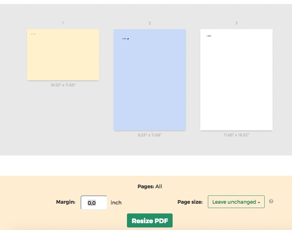
Task: Click the 'inch' unit label
Action: [x=116, y=203]
